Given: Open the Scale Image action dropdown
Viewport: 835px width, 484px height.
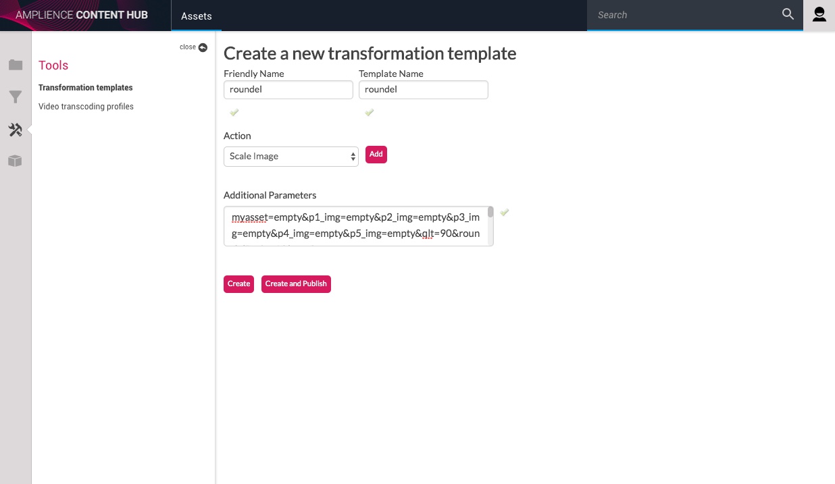Looking at the screenshot, I should 290,156.
